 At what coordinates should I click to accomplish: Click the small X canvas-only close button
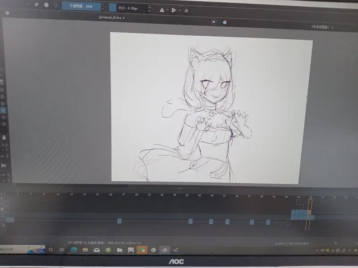point(214,22)
